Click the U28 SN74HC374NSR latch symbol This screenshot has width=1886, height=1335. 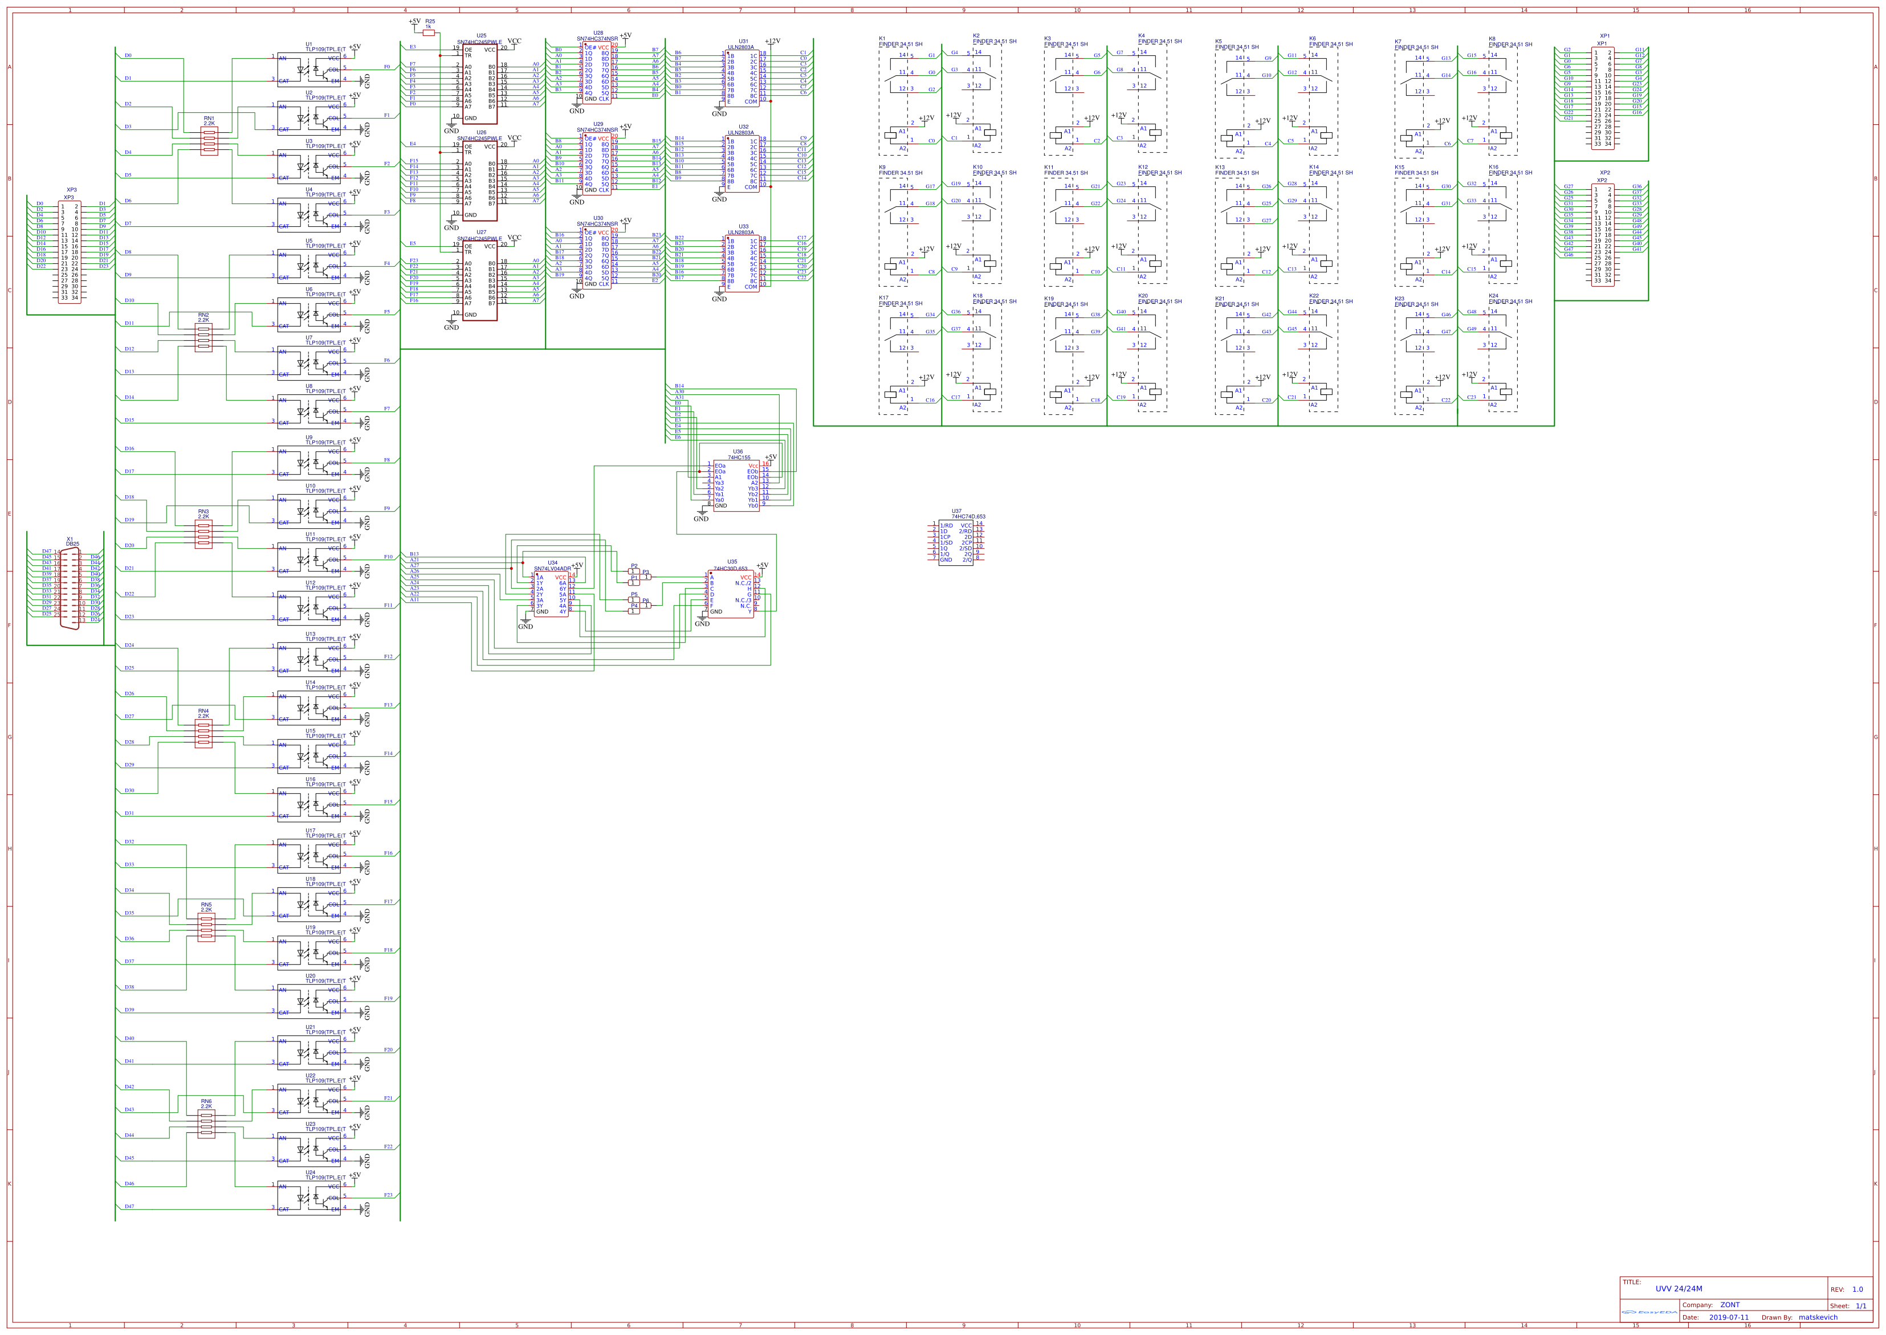pos(597,73)
